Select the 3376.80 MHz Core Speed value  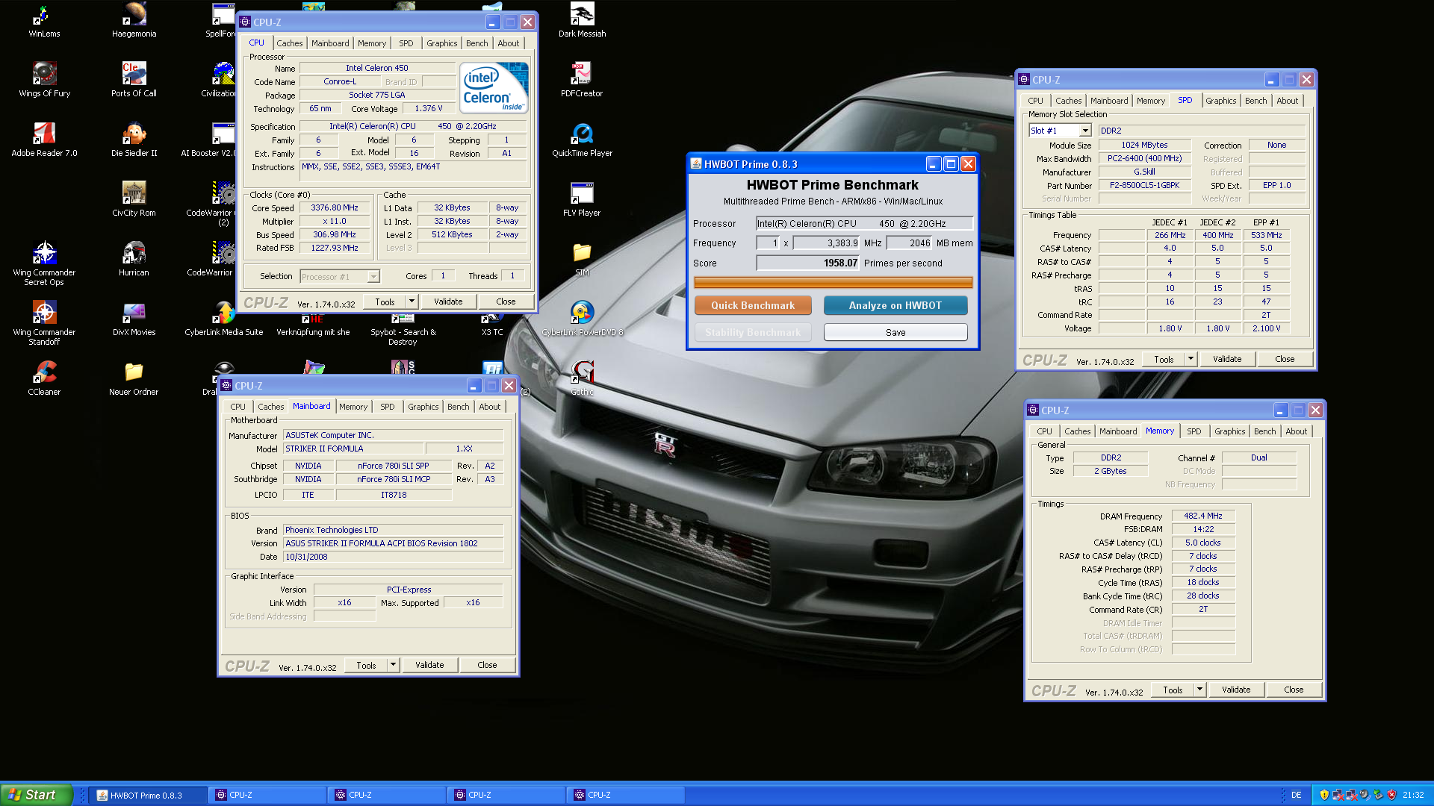tap(335, 207)
